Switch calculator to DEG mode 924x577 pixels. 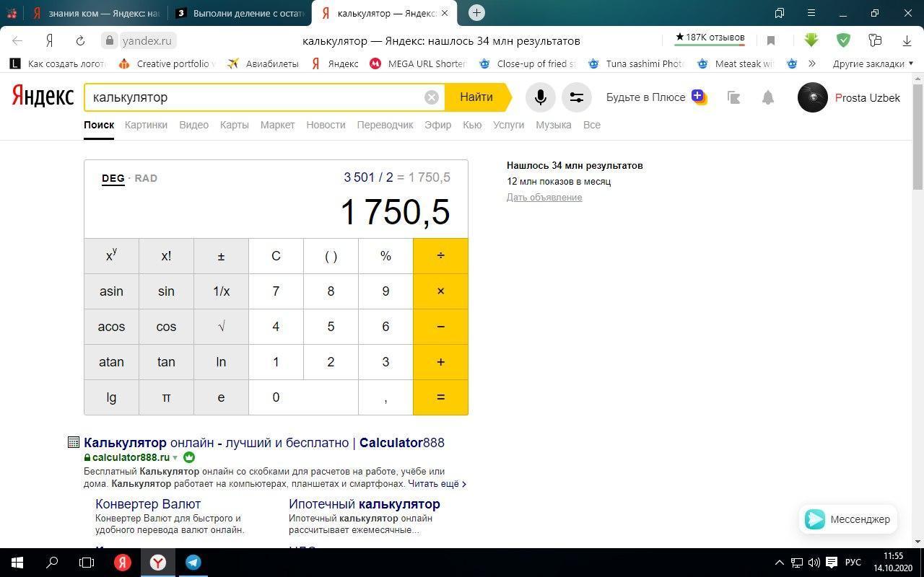point(113,178)
